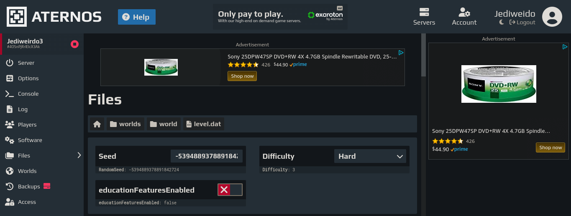Click red subscription badge next to Backups
The width and height of the screenshot is (571, 216).
point(47,186)
